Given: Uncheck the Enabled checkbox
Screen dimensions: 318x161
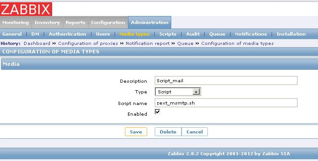Looking at the screenshot, I should pyautogui.click(x=157, y=112).
